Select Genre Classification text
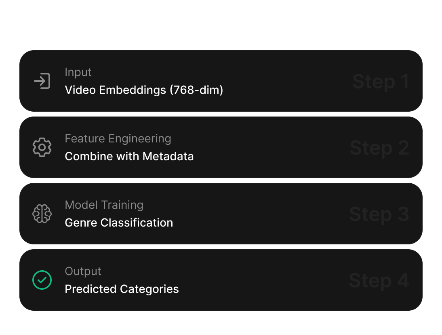442x335 pixels. (119, 223)
